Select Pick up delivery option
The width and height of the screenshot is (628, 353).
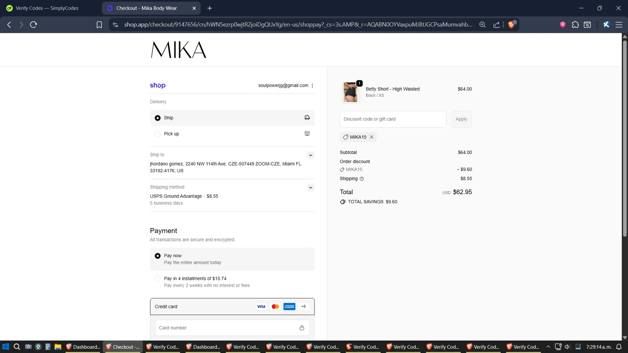pyautogui.click(x=232, y=134)
